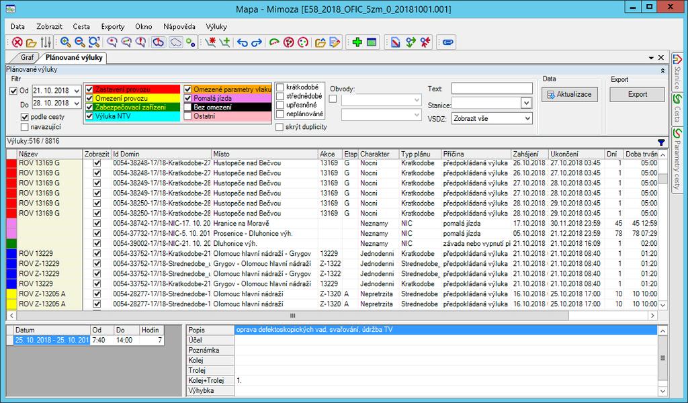
Task: Click the green plus path-add toolbar icon
Action: point(224,42)
